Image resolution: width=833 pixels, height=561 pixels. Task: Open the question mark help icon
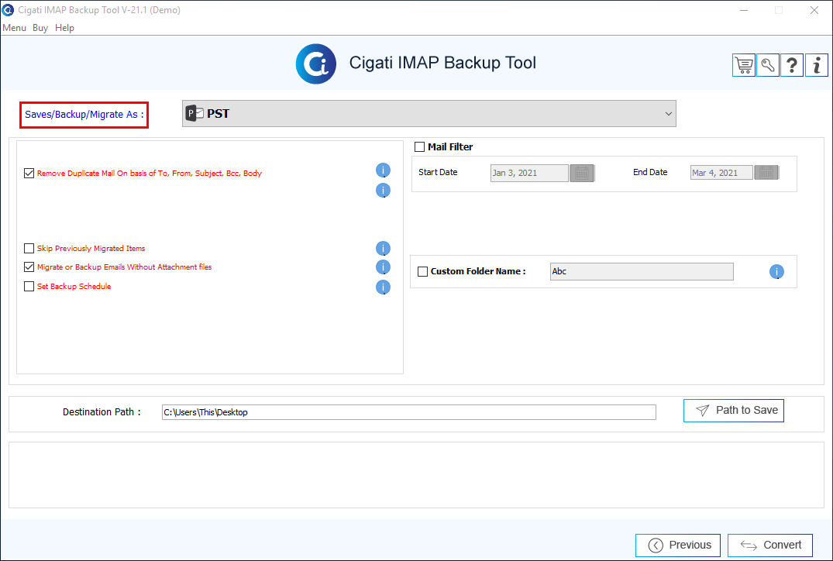792,65
